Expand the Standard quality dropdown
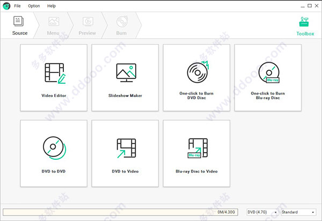The image size is (322, 221). click(298, 212)
